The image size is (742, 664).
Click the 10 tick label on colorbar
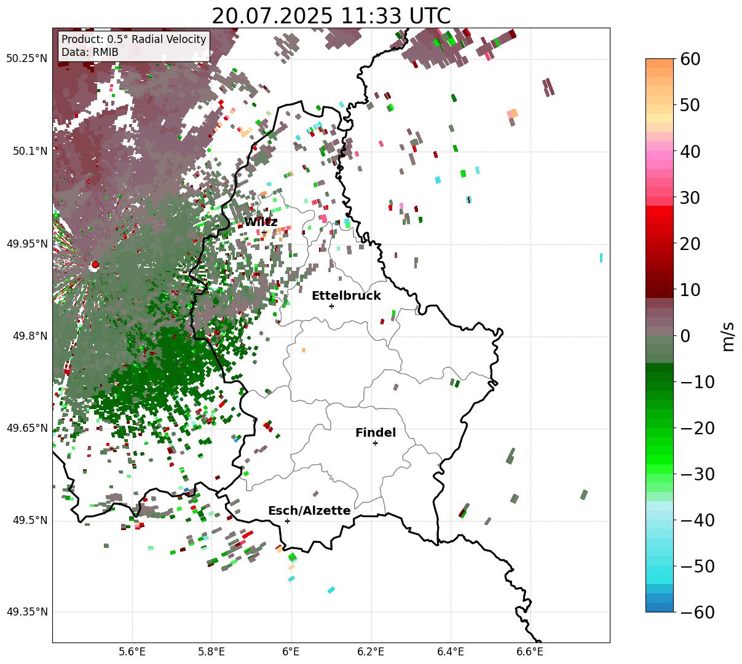tap(689, 289)
